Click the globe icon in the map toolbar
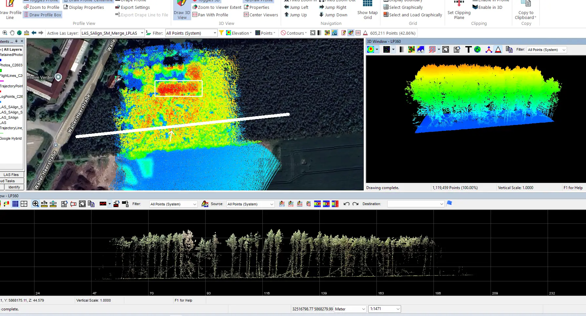This screenshot has height=316, width=586. coord(19,33)
